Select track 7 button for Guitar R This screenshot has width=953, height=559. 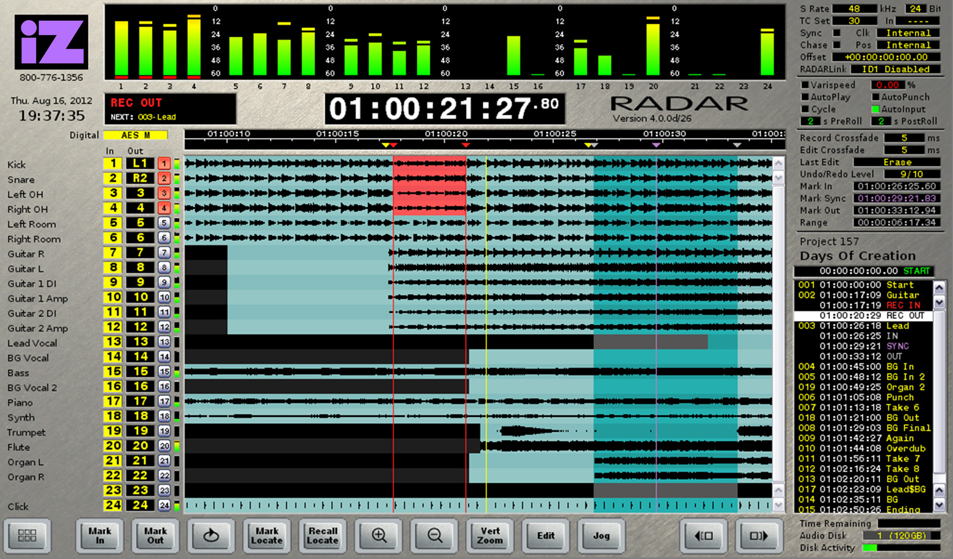(164, 253)
